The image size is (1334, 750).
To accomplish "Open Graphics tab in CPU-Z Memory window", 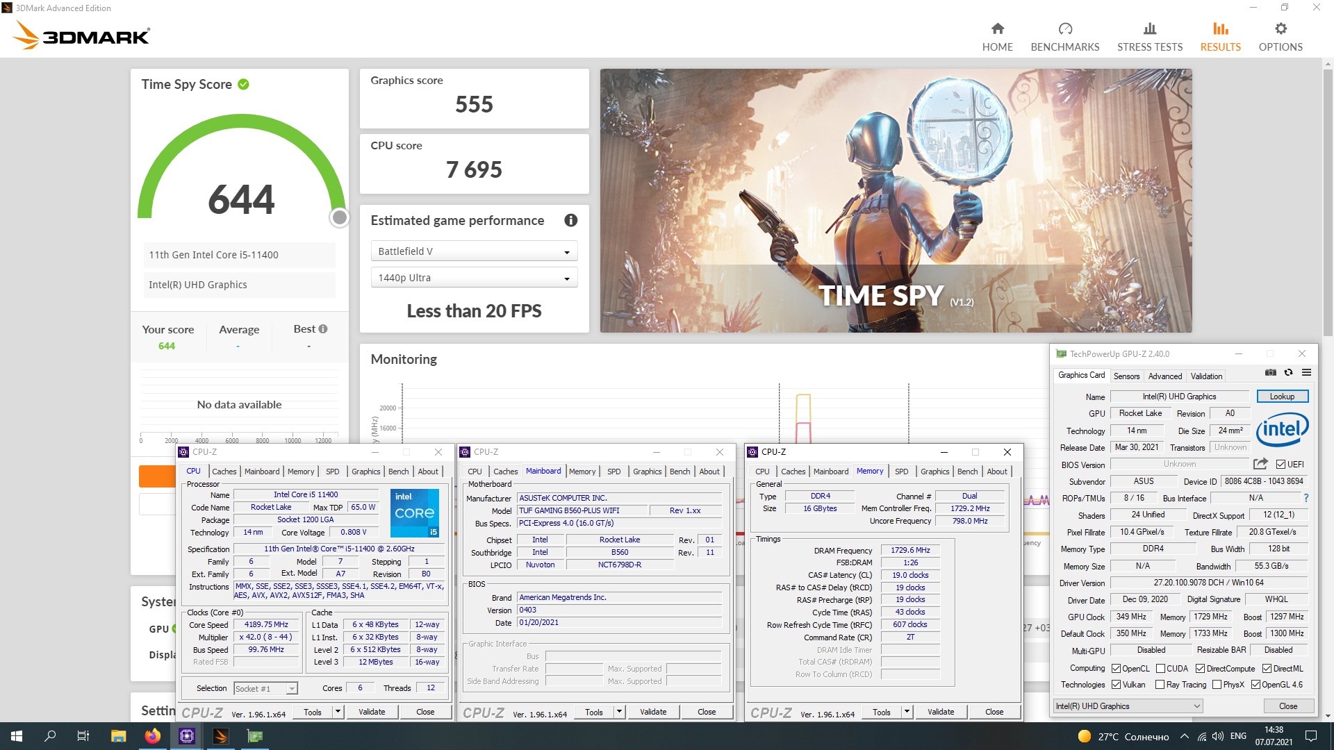I will [934, 472].
